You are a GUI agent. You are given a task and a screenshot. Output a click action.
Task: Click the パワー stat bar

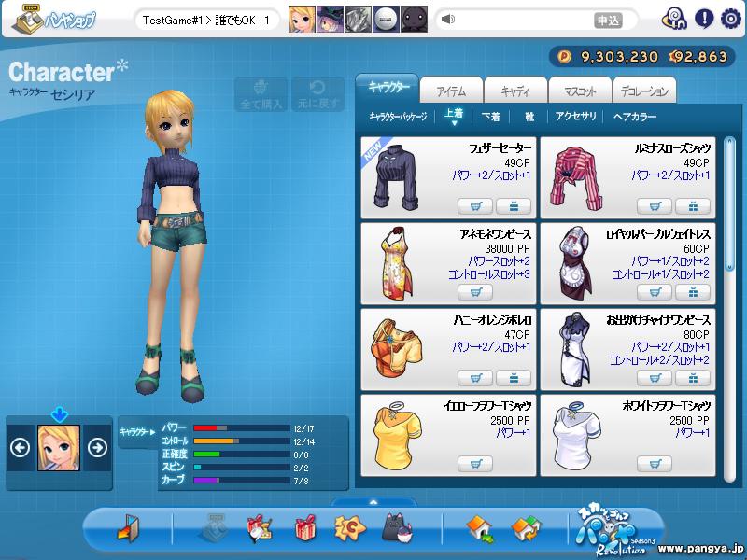click(242, 428)
